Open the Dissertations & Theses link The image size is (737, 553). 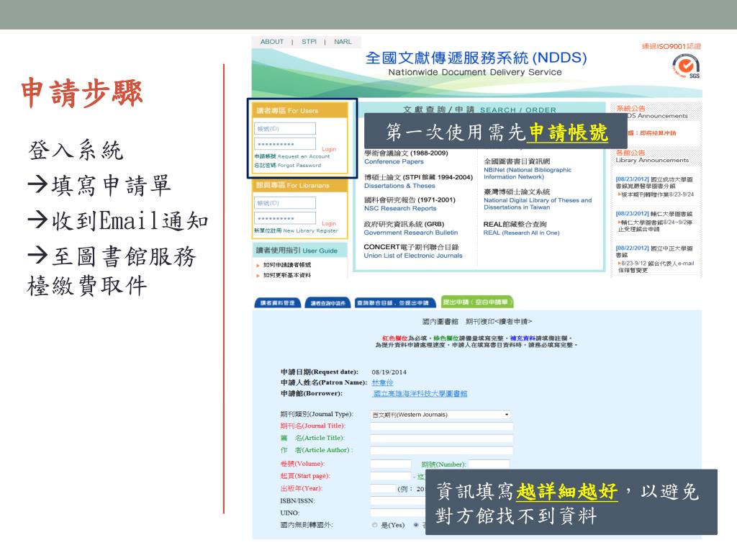399,186
